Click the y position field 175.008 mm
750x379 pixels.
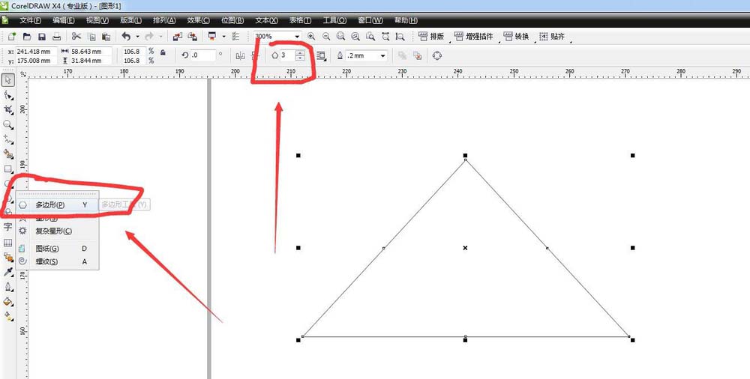coord(36,61)
